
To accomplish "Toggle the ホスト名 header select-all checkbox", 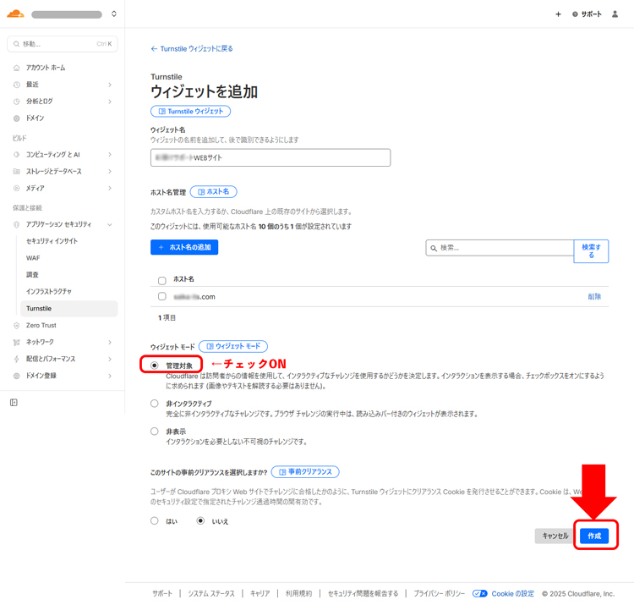I will click(162, 280).
